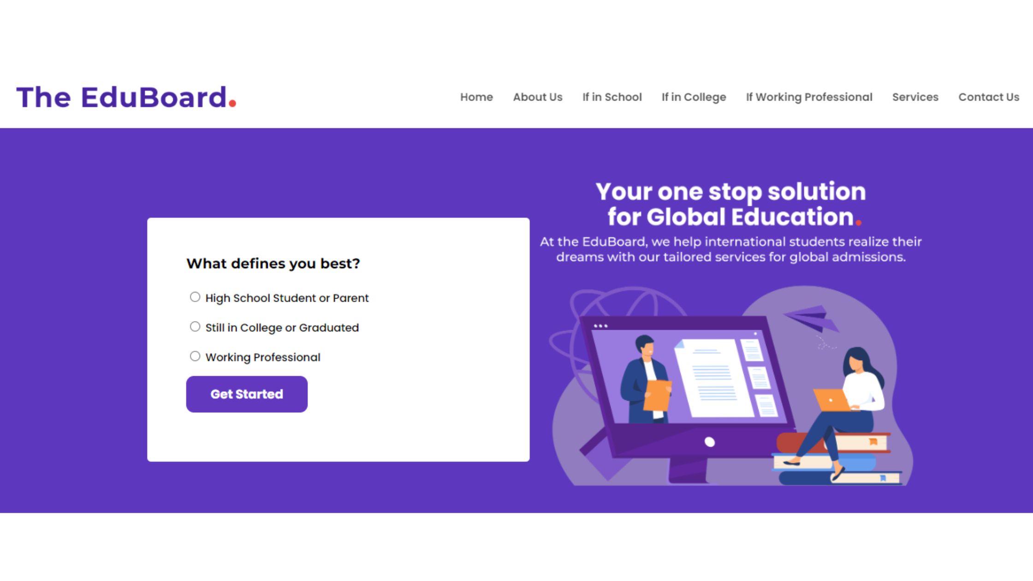Click the Contact Us navigation icon
This screenshot has width=1033, height=581.
pyautogui.click(x=988, y=96)
